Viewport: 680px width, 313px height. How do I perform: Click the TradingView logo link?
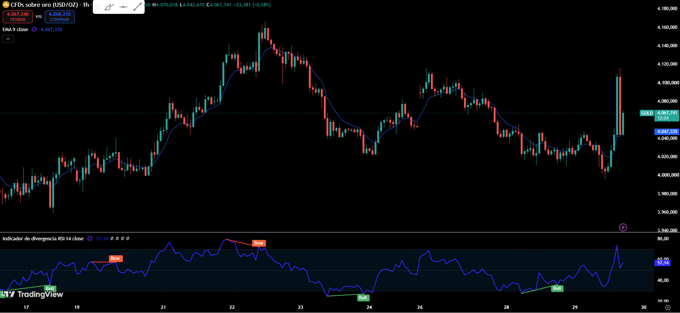(x=33, y=294)
